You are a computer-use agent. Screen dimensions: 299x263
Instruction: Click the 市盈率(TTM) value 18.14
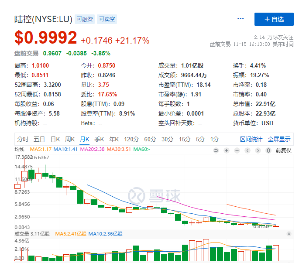203,85
